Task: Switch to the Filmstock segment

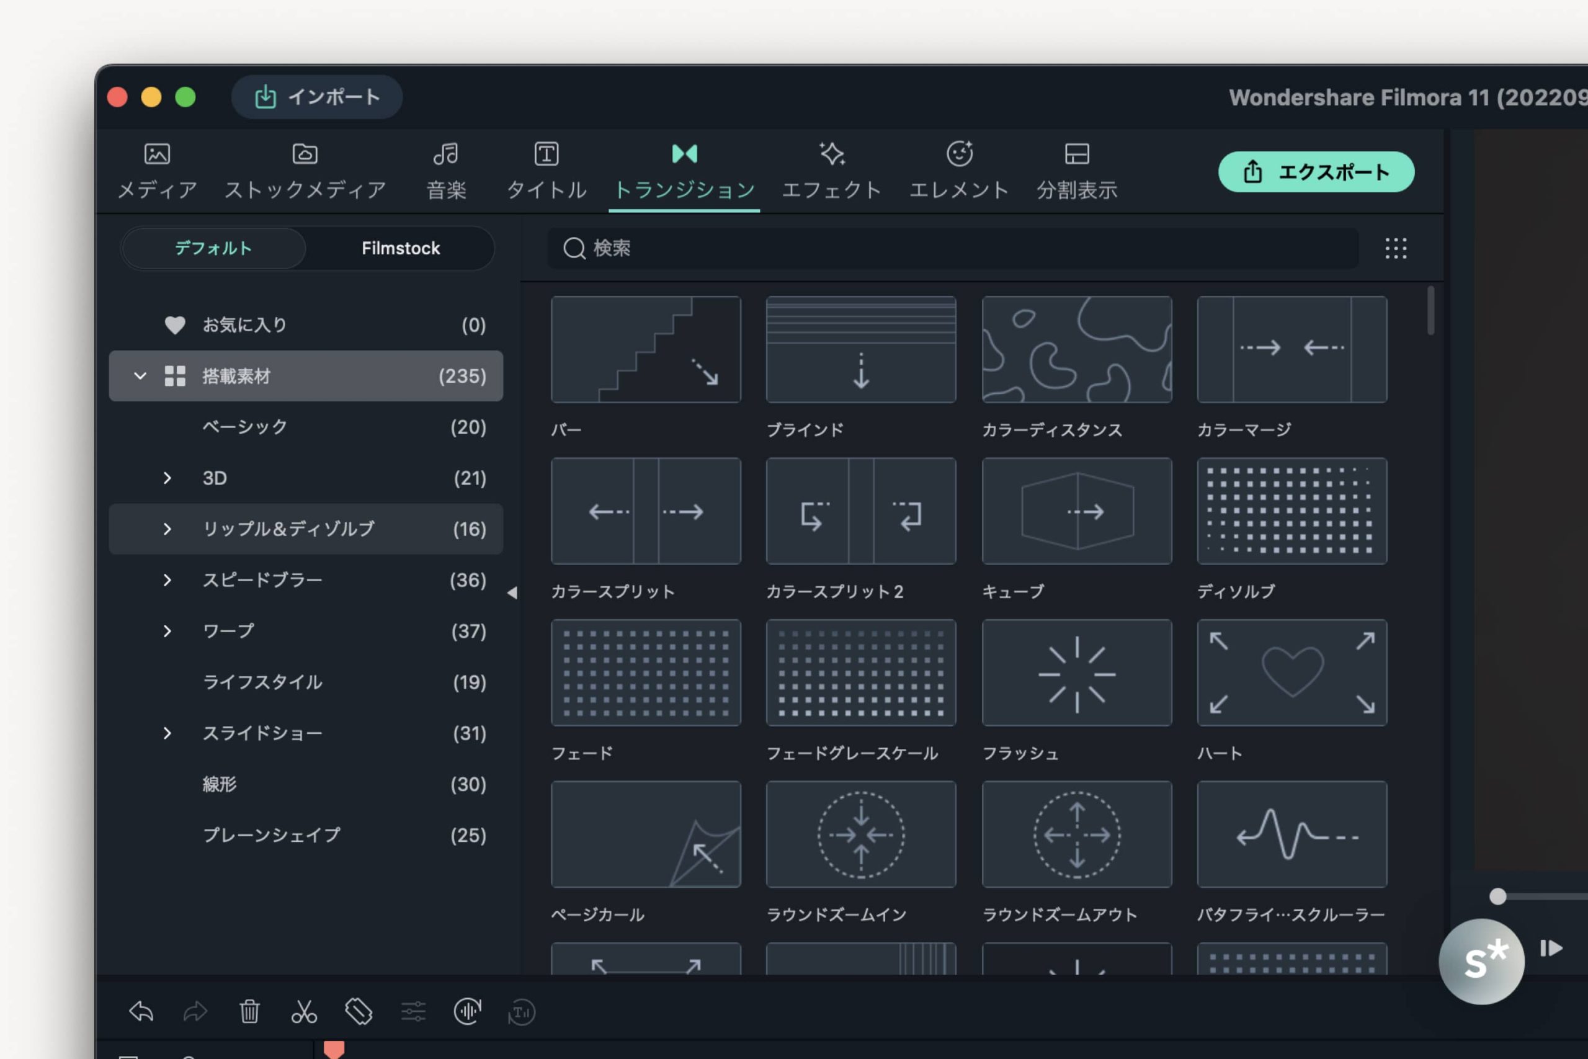Action: [400, 248]
